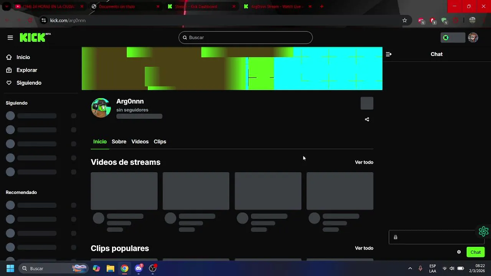The width and height of the screenshot is (491, 276).
Task: Select the Sobre channel tab
Action: tap(119, 141)
